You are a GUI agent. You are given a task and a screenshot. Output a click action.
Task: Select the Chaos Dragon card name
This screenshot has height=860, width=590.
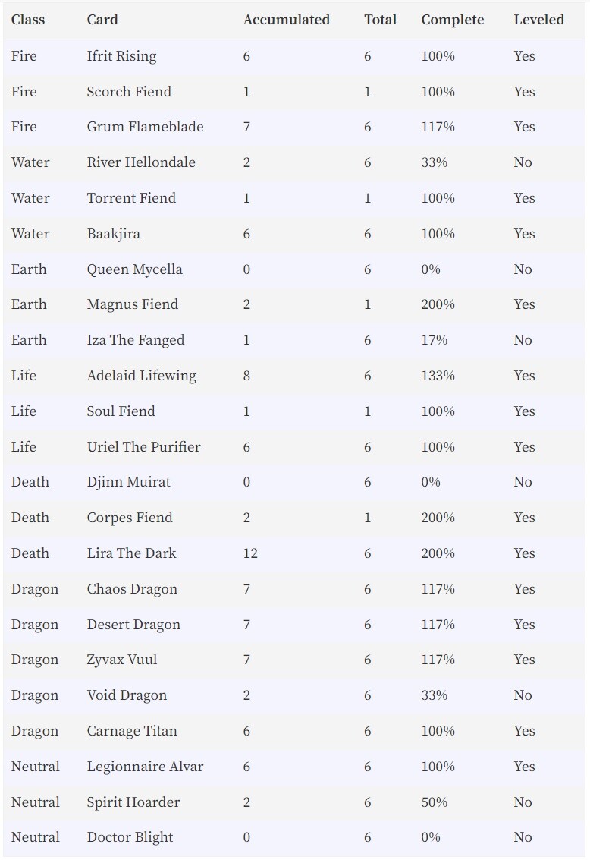tap(132, 590)
